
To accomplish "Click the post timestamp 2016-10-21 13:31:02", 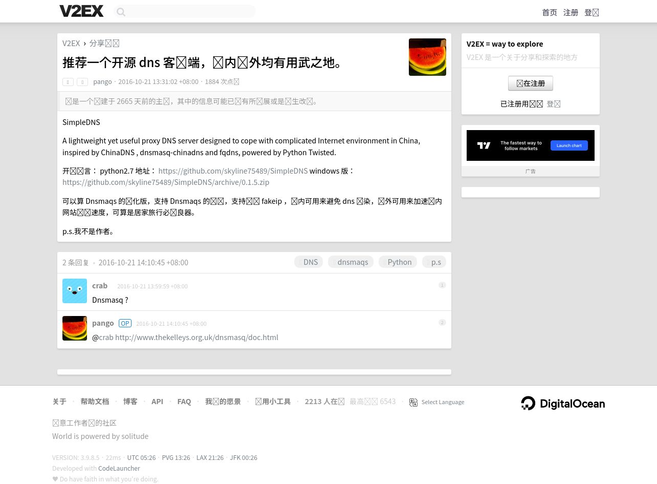I will (158, 81).
